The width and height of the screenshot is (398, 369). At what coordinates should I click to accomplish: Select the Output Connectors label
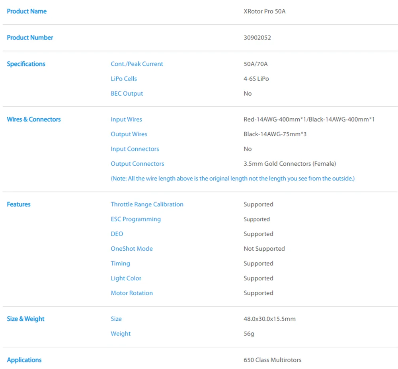coord(137,163)
